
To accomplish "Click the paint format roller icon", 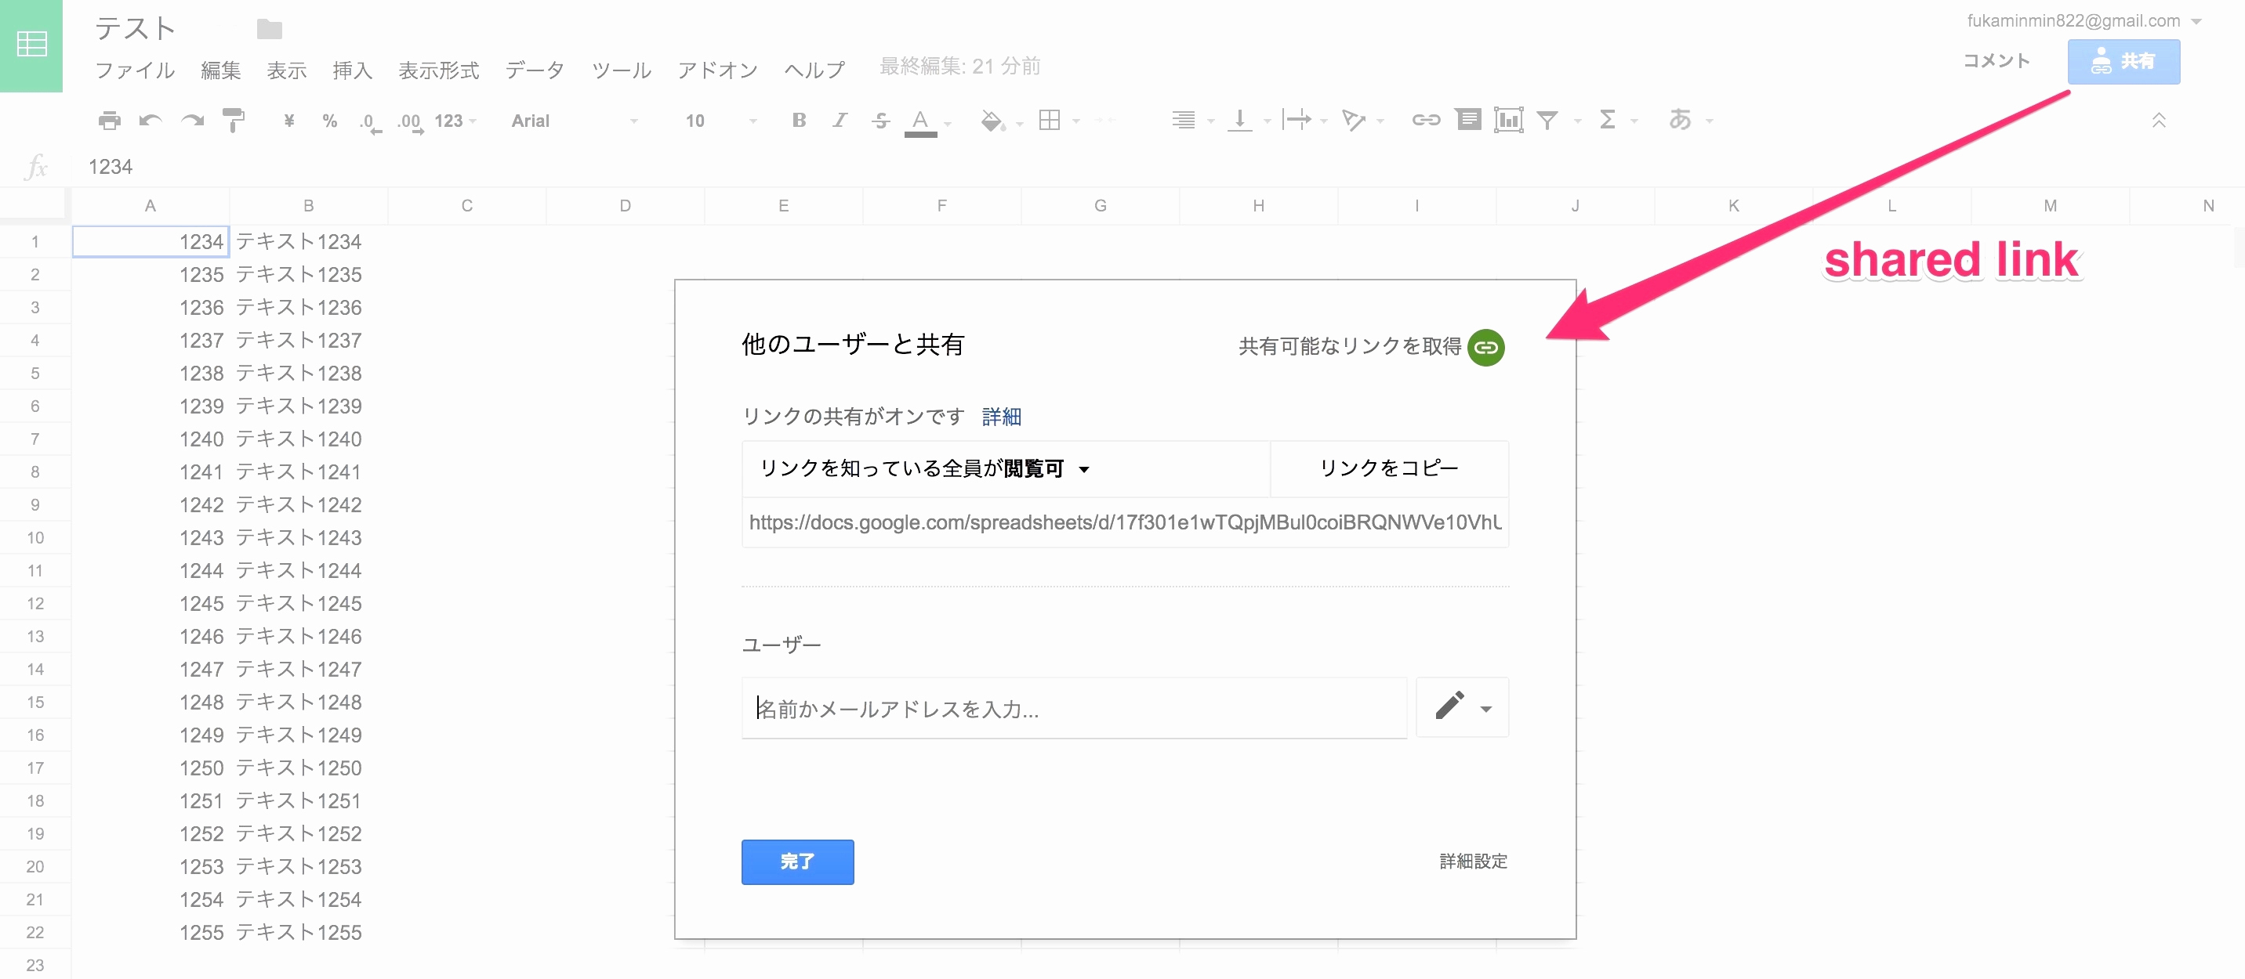I will 233,120.
